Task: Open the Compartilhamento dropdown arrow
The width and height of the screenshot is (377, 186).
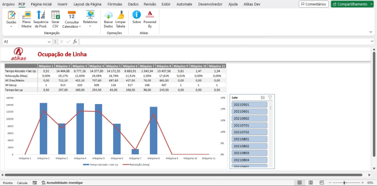Action: point(371,4)
